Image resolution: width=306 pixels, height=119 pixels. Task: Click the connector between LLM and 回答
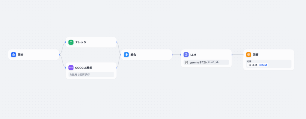coord(238,55)
